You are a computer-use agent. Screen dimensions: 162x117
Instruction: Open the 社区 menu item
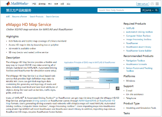[x=62, y=4]
